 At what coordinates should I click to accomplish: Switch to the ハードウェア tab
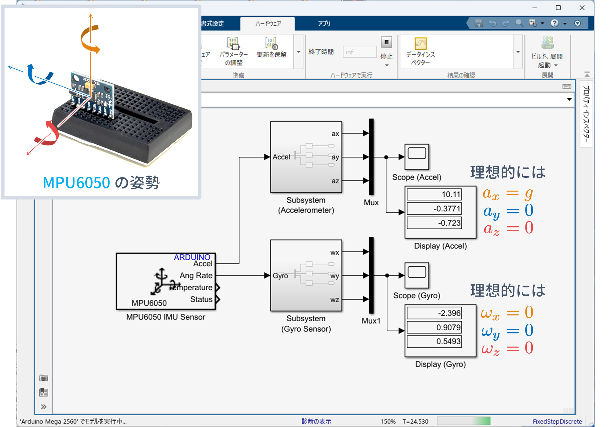click(268, 24)
